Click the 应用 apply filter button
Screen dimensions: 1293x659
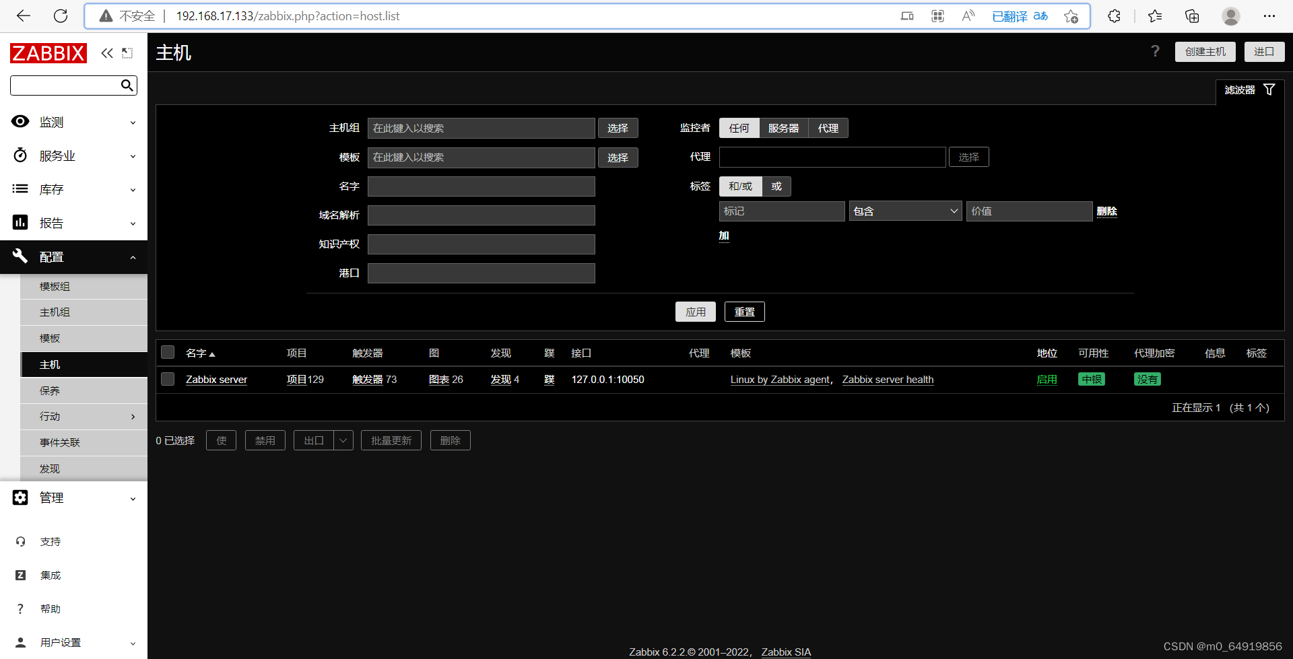click(x=695, y=312)
